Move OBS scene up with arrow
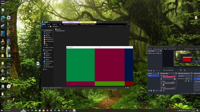The height and width of the screenshot is (112, 200). (x=157, y=91)
